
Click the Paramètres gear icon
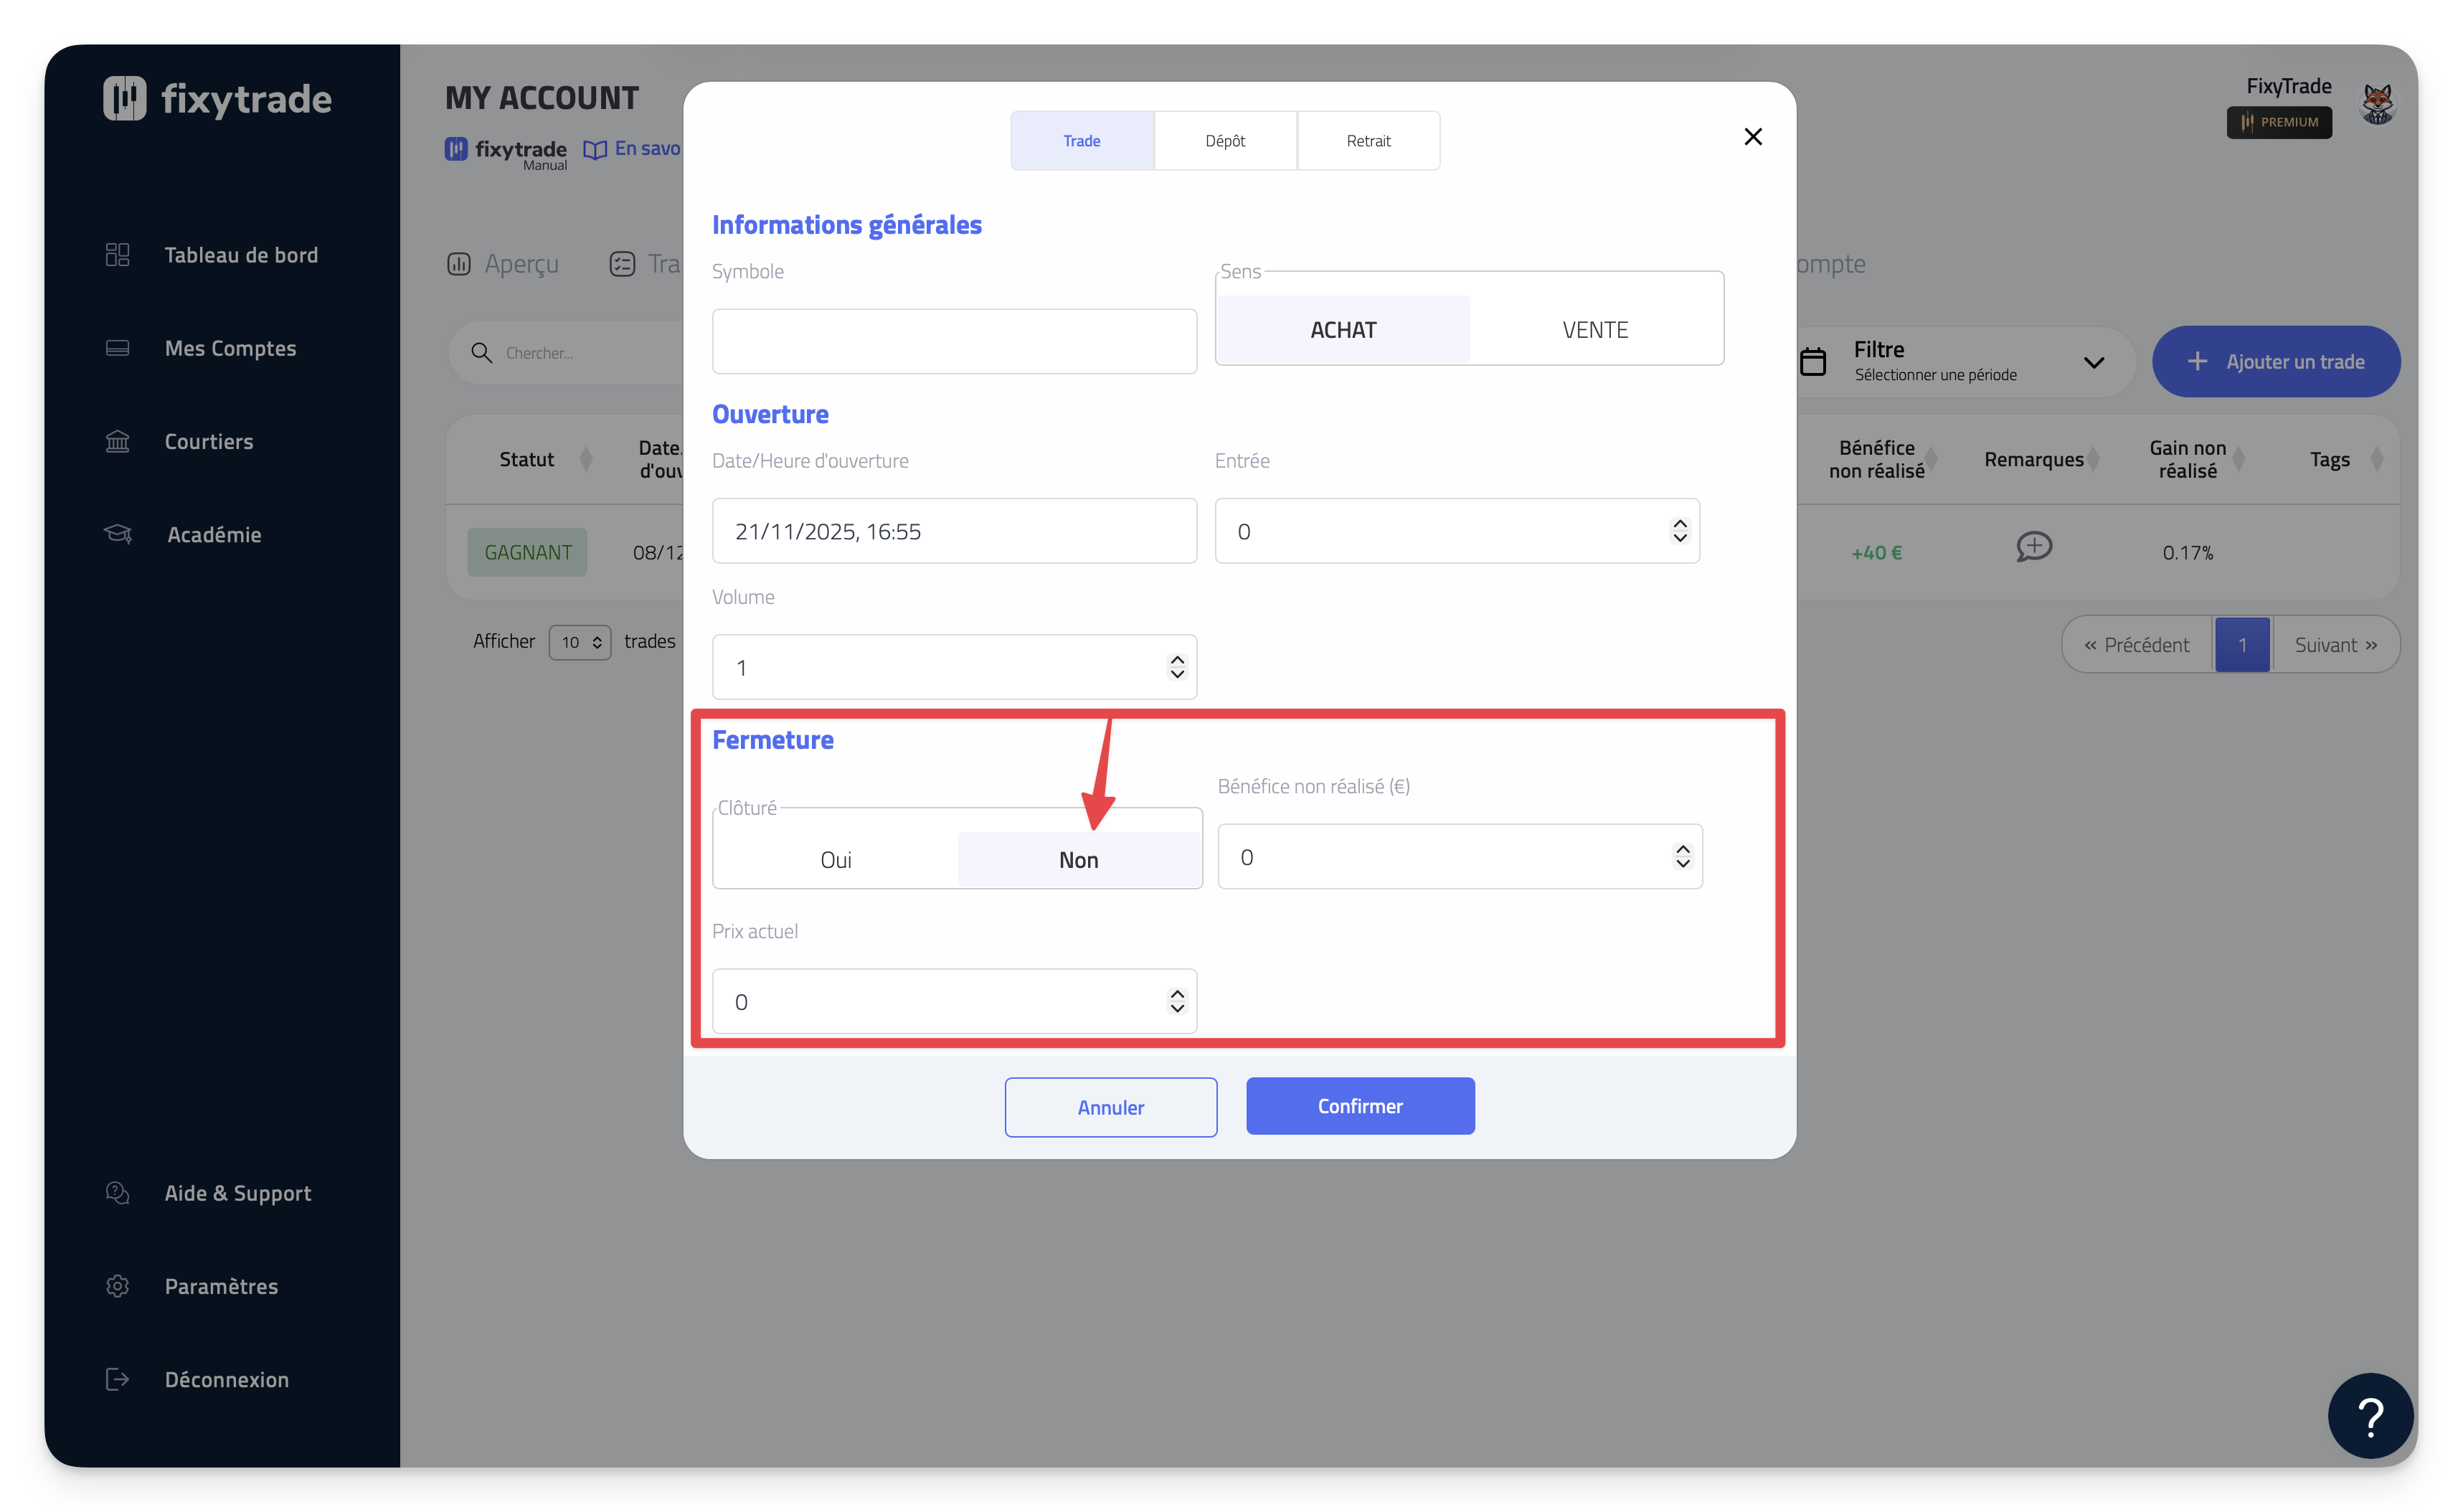(x=117, y=1286)
